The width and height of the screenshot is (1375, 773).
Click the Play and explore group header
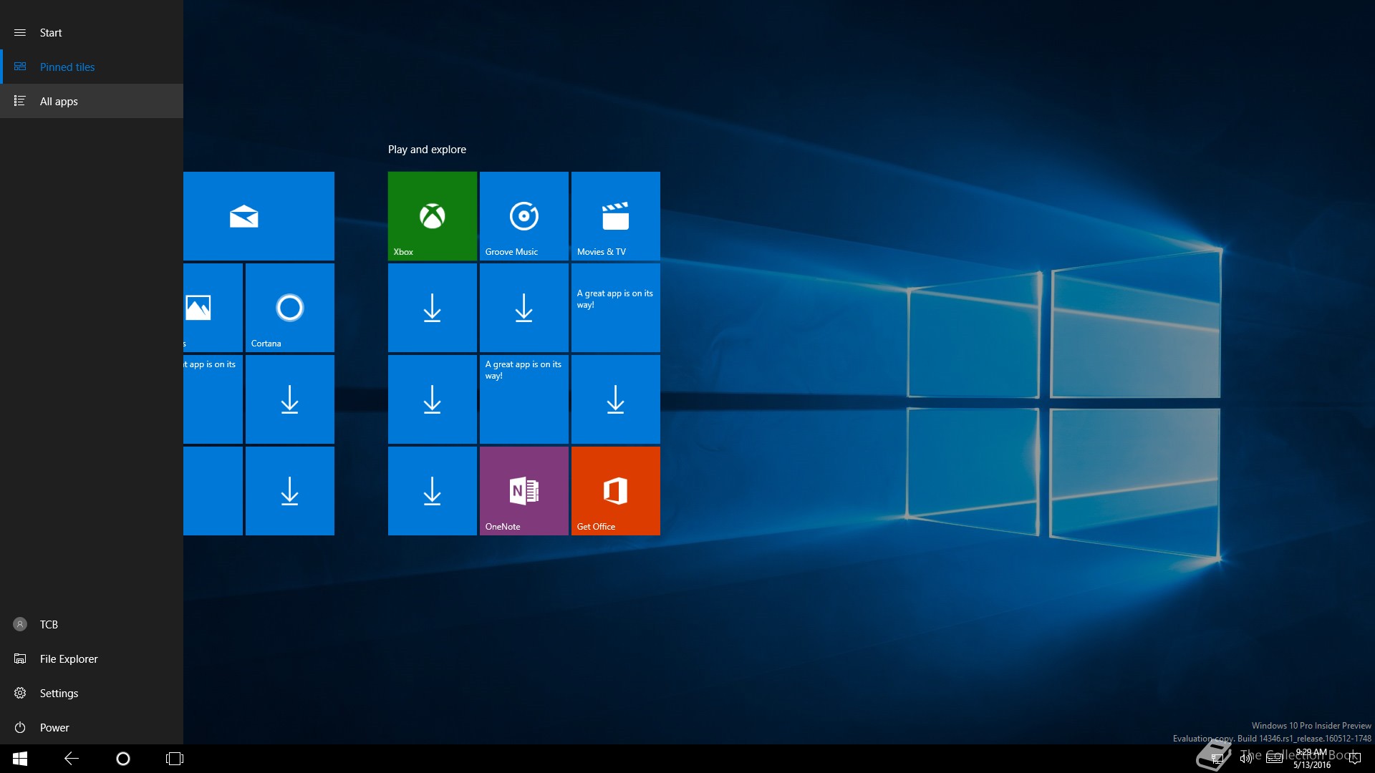[427, 150]
